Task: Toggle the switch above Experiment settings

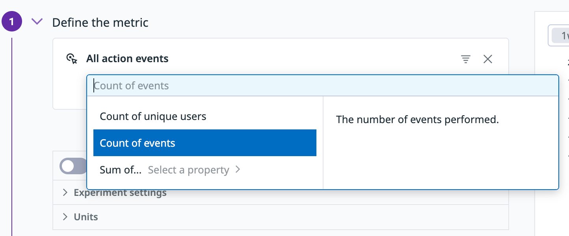Action: click(73, 166)
